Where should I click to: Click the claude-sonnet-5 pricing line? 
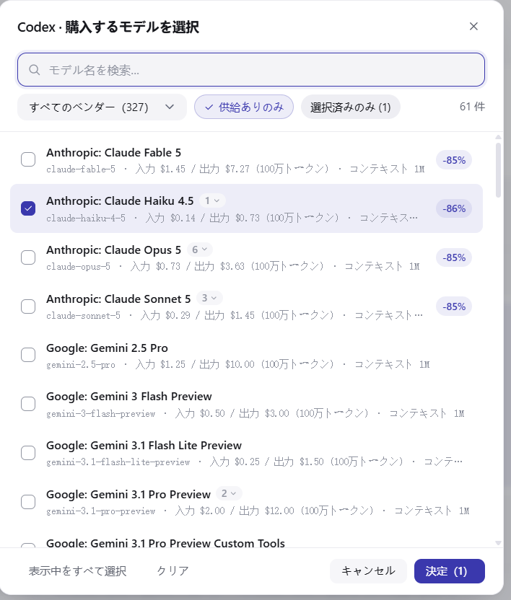click(x=235, y=315)
